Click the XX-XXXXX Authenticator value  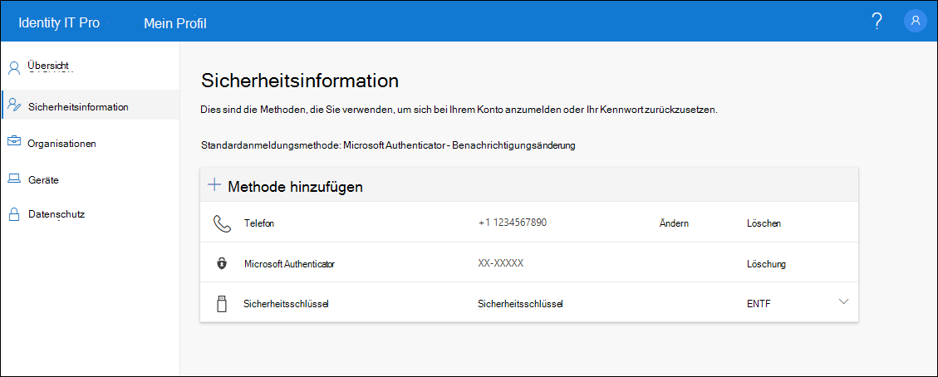coord(501,263)
